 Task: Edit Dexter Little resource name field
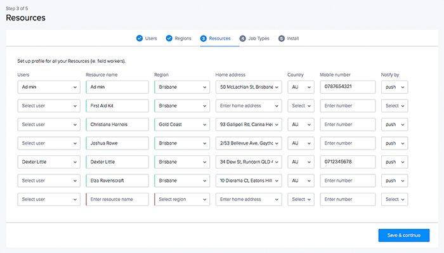coord(117,162)
